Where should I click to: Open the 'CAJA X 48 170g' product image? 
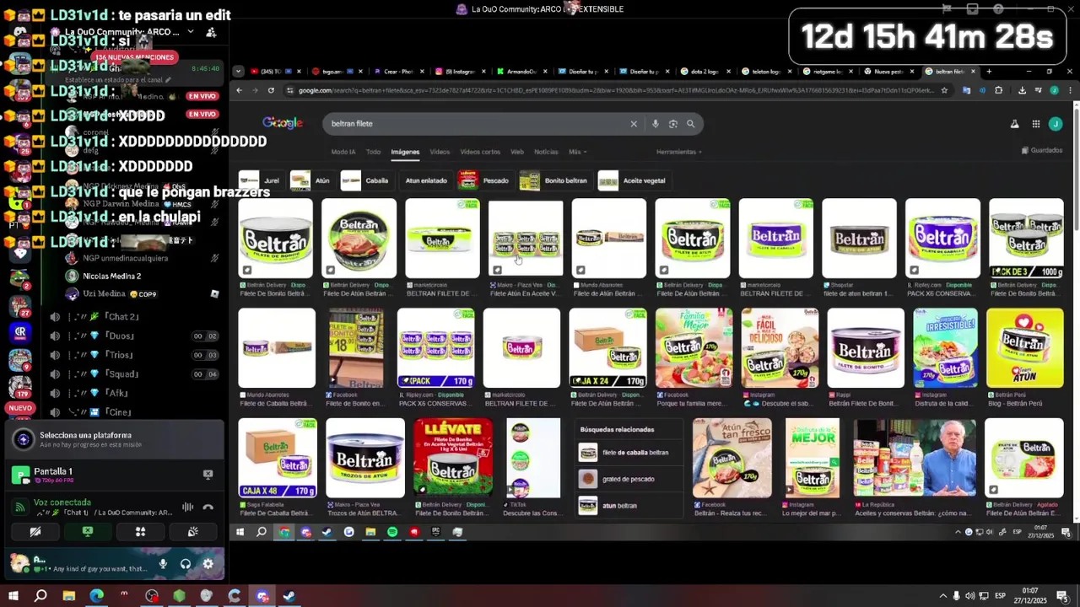[x=278, y=458]
